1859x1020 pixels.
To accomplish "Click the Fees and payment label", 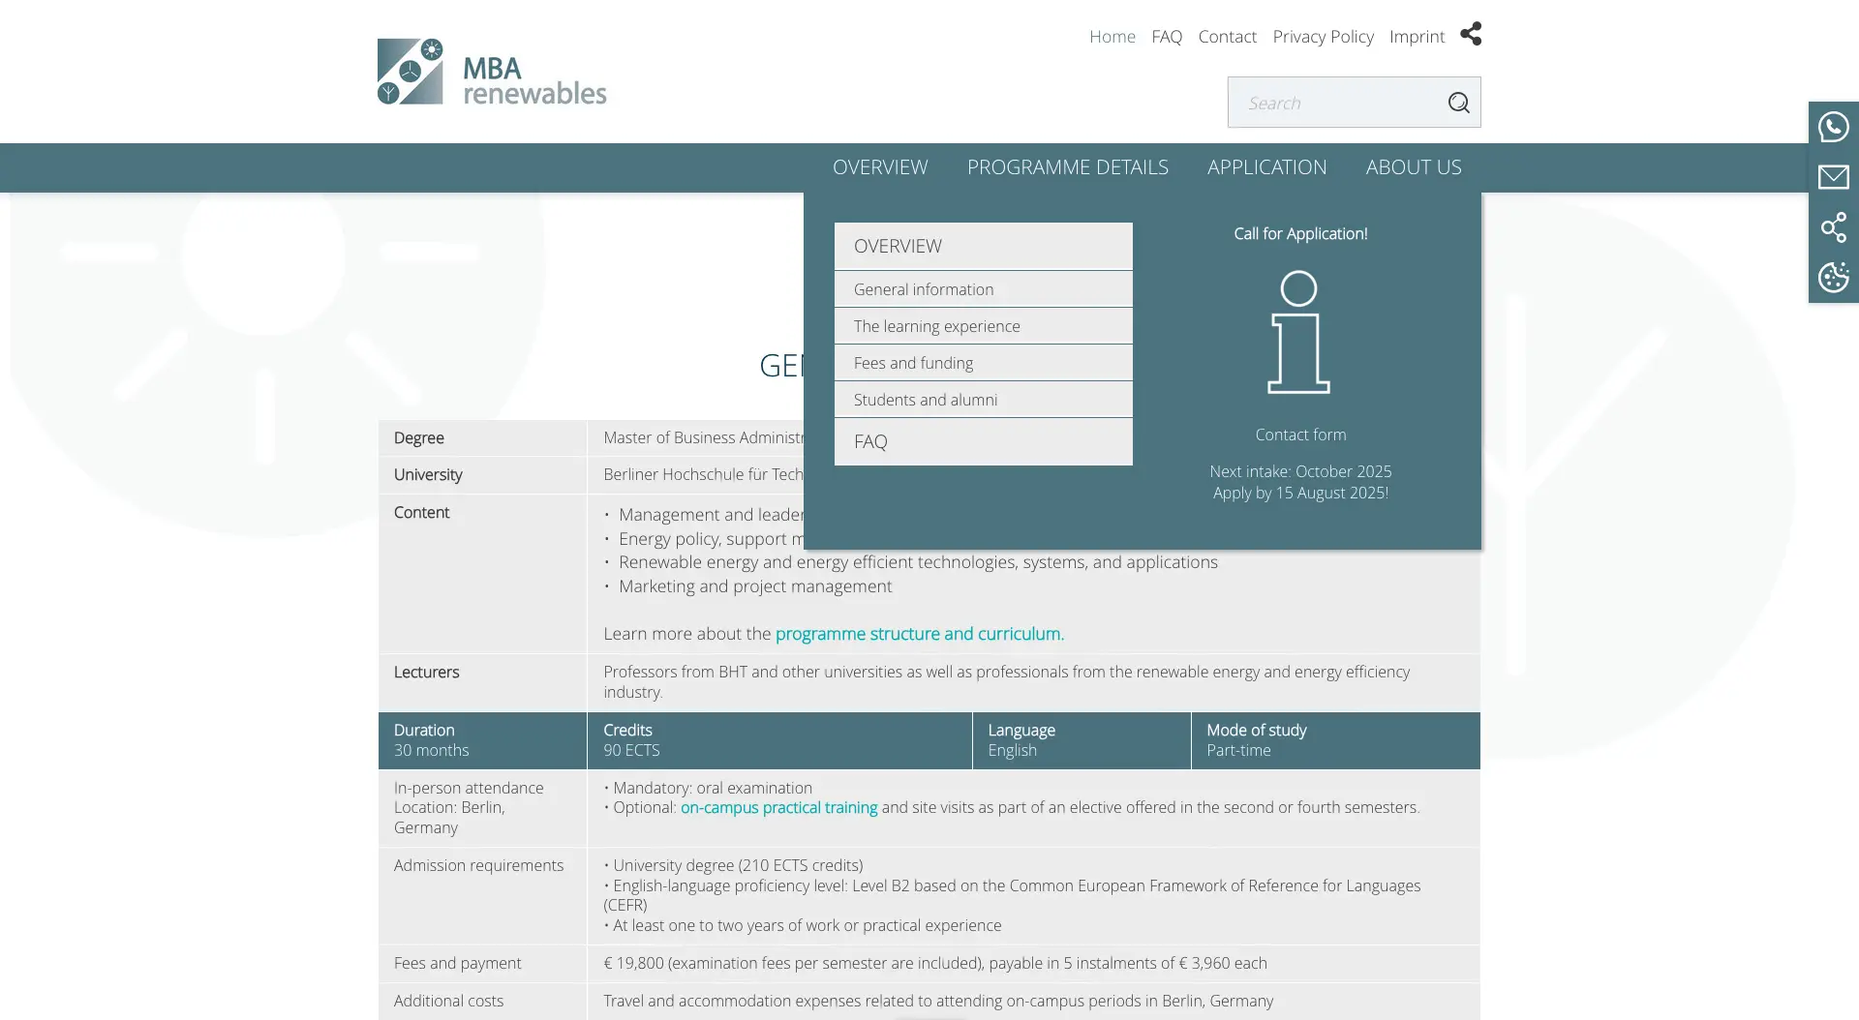I will (x=457, y=963).
